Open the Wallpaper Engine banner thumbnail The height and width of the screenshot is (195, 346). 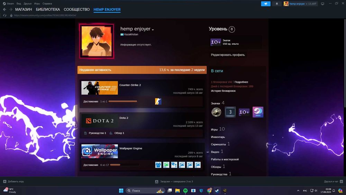(100, 151)
